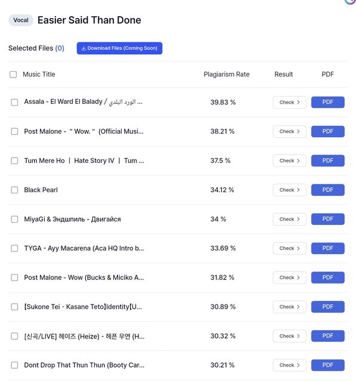Click the Vocal tag beside the song title
The height and width of the screenshot is (382, 356).
point(21,20)
